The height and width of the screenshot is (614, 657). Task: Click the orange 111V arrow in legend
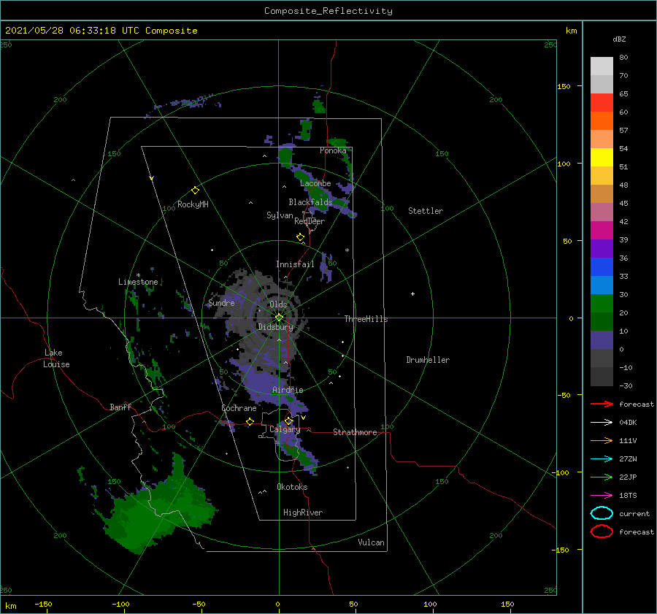(x=602, y=440)
